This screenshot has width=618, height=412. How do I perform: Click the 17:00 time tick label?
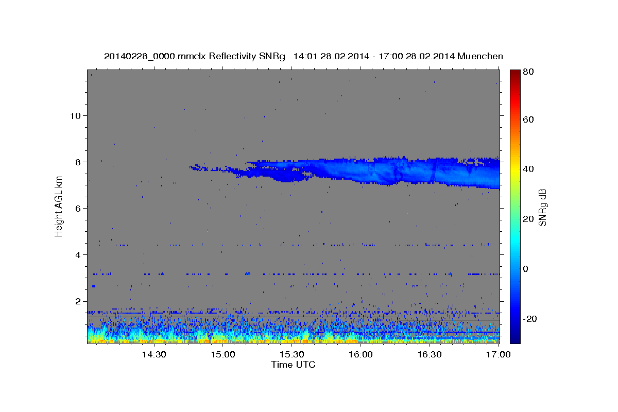coord(499,354)
